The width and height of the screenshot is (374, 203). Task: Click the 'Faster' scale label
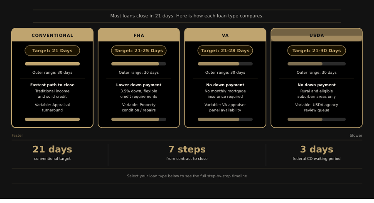(17, 135)
